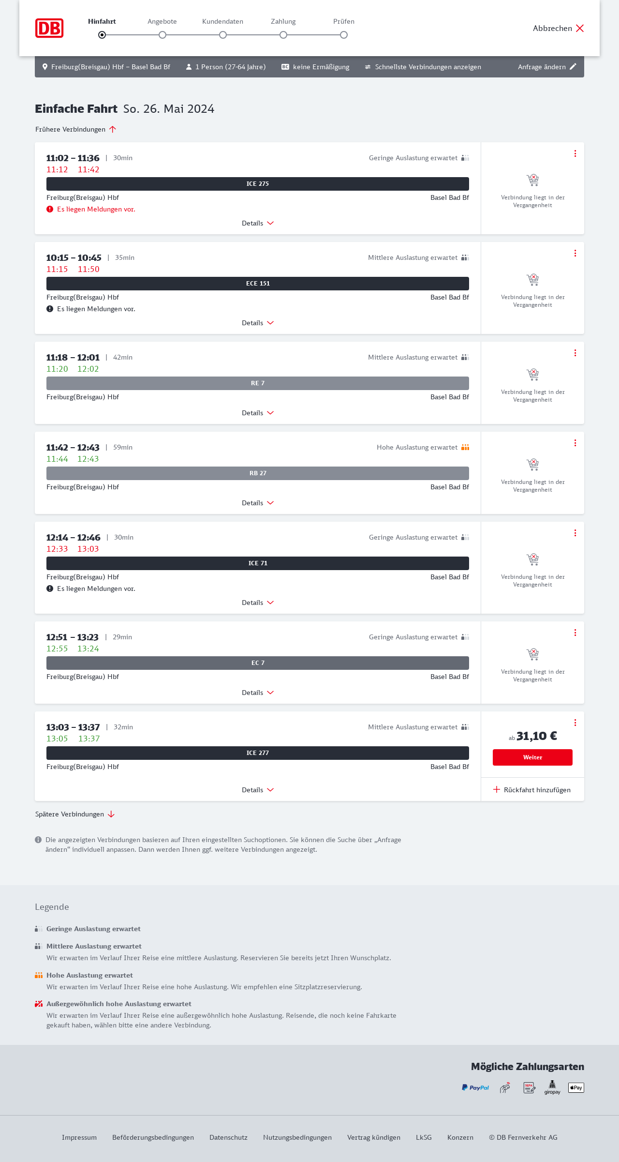
Task: Select the Zahlung step in progress bar
Action: [283, 34]
